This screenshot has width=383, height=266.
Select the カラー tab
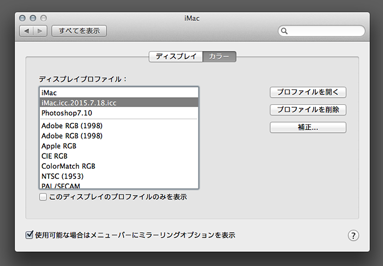pyautogui.click(x=219, y=57)
